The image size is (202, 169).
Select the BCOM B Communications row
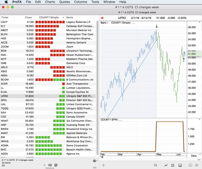click(48, 80)
